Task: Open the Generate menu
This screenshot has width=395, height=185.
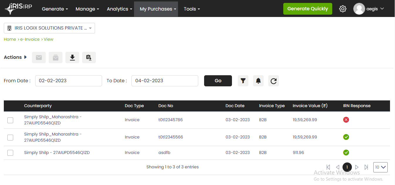Action: pos(55,9)
